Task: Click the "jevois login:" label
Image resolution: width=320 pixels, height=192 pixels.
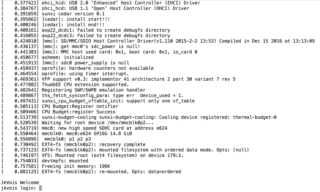Action: [x=18, y=188]
